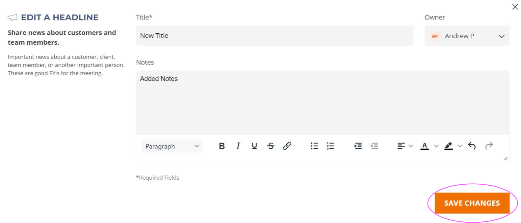Image resolution: width=521 pixels, height=223 pixels.
Task: Apply strikethrough formatting
Action: (270, 146)
